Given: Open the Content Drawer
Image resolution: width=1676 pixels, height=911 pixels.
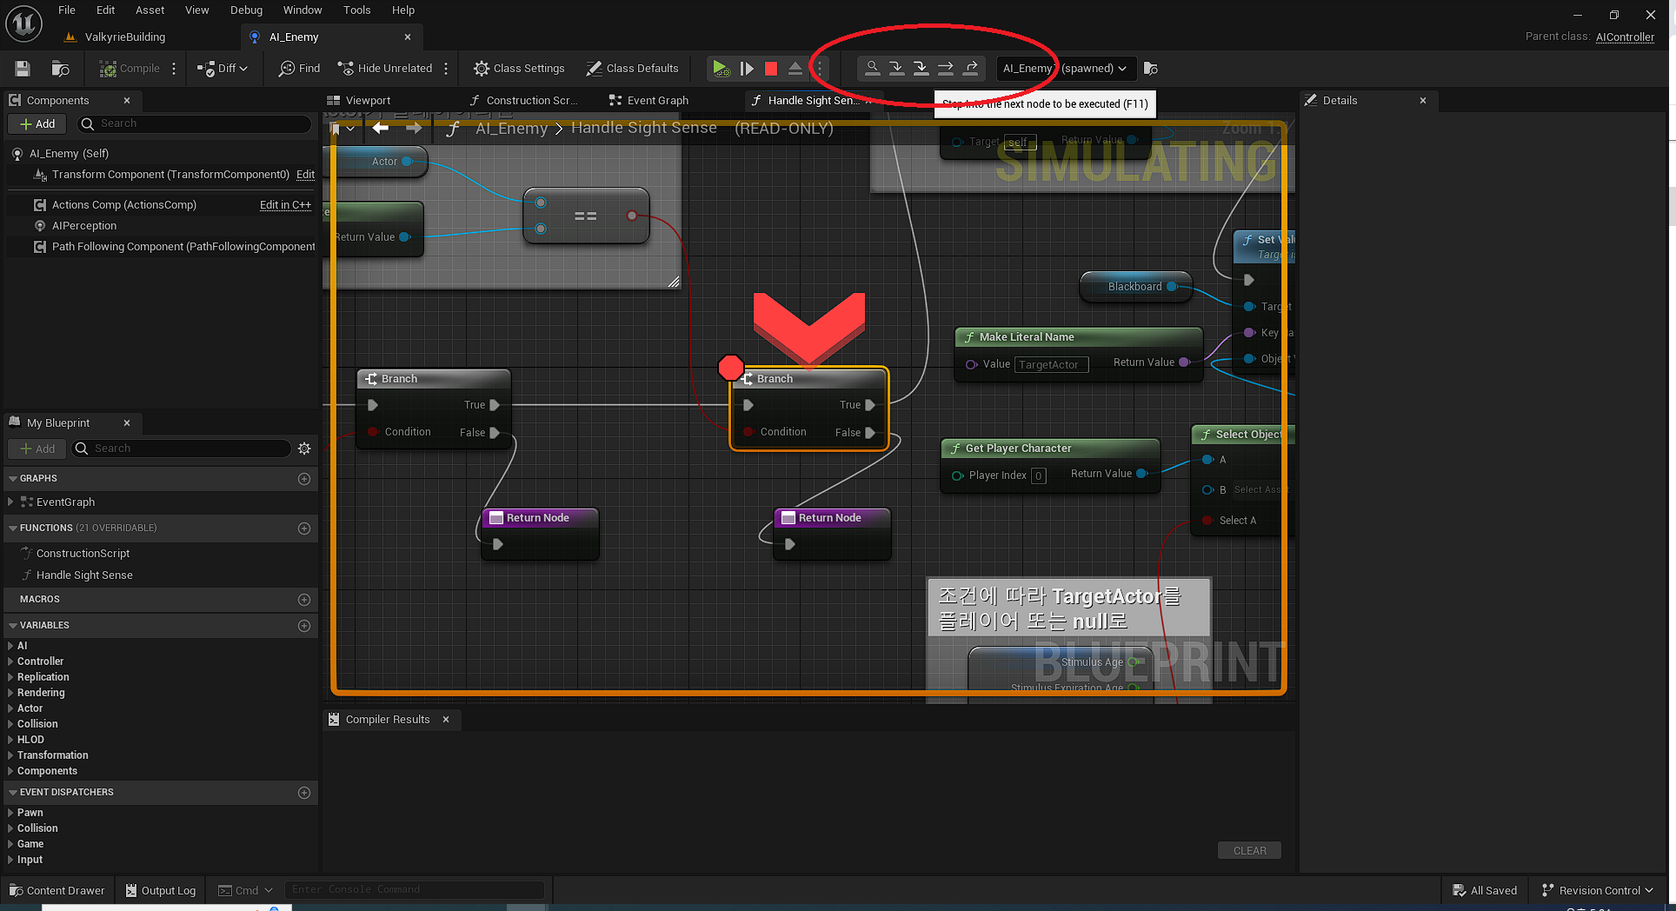Looking at the screenshot, I should pyautogui.click(x=57, y=891).
